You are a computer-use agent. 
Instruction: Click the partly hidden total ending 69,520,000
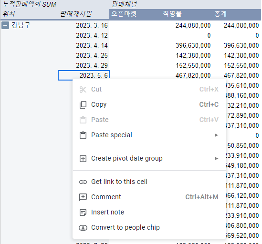pos(242,236)
